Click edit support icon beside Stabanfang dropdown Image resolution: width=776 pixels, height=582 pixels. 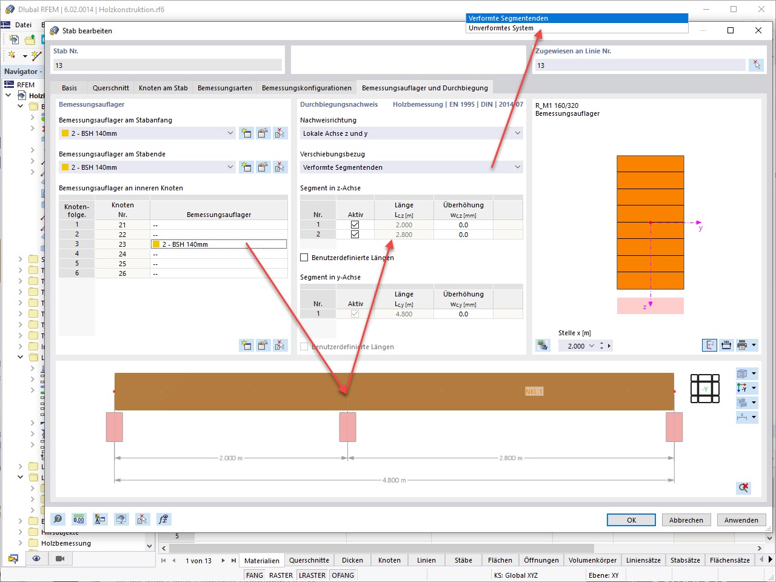coord(263,133)
